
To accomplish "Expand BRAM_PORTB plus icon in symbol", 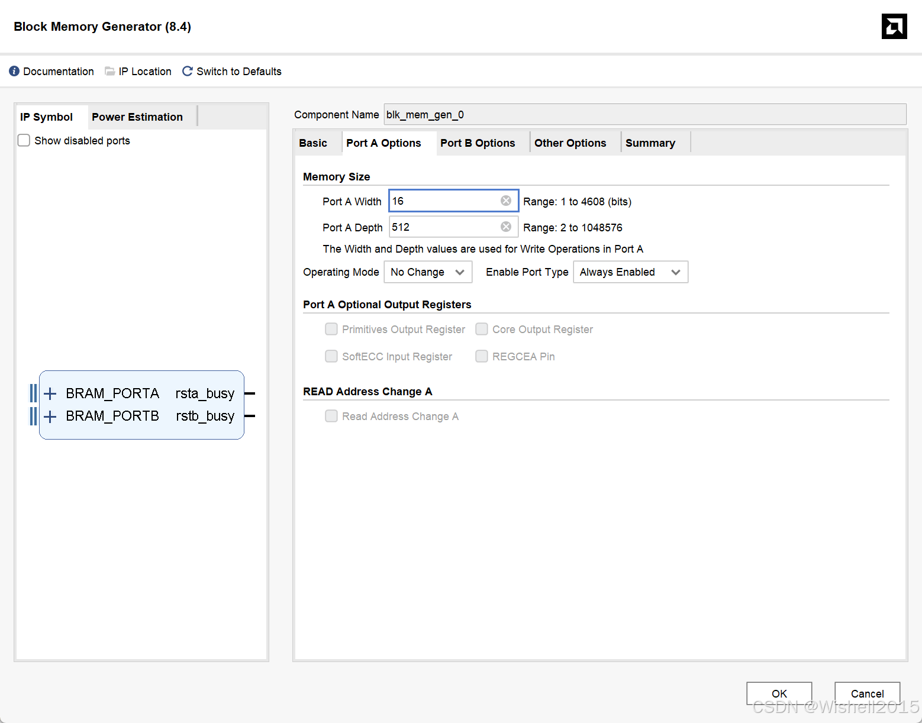I will [x=50, y=417].
